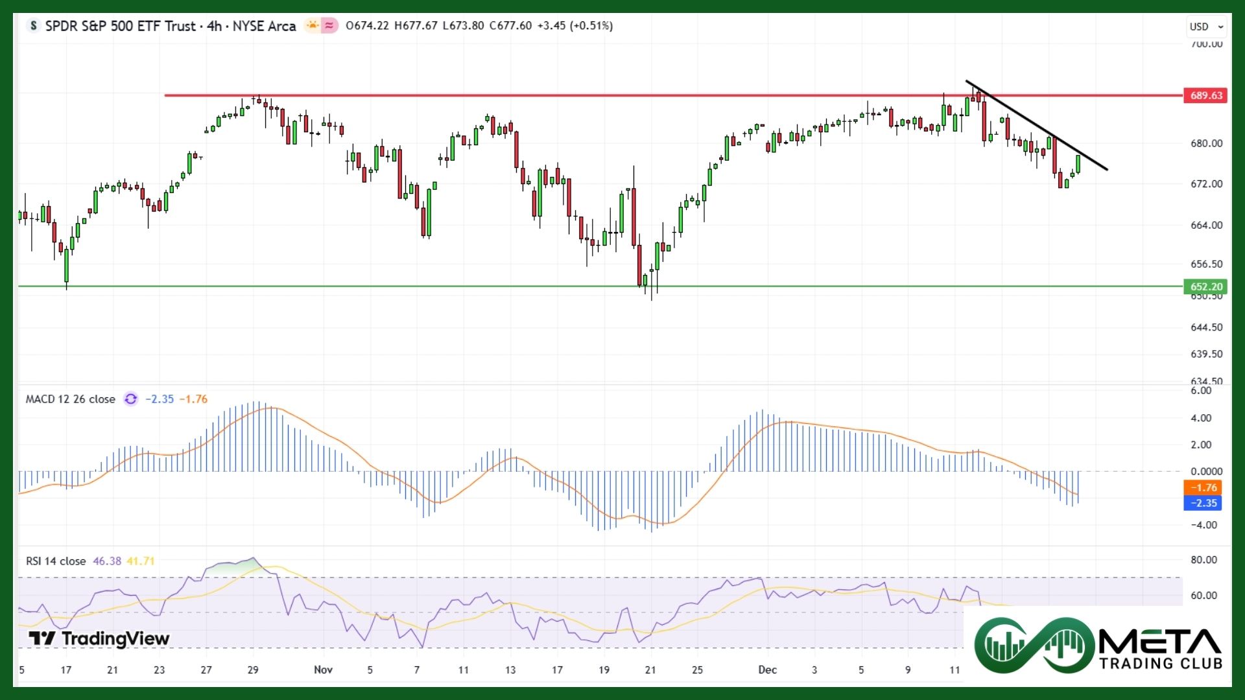This screenshot has width=1245, height=700.
Task: Click the change value +3.45 (+0.51%)
Action: (x=575, y=26)
